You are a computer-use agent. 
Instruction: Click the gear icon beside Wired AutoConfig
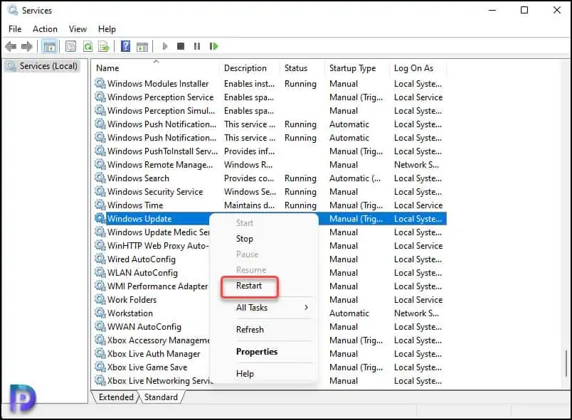click(100, 259)
